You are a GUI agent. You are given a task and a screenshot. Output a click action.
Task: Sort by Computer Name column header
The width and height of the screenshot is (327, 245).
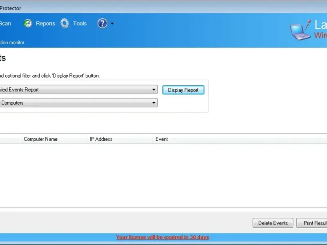[54, 139]
